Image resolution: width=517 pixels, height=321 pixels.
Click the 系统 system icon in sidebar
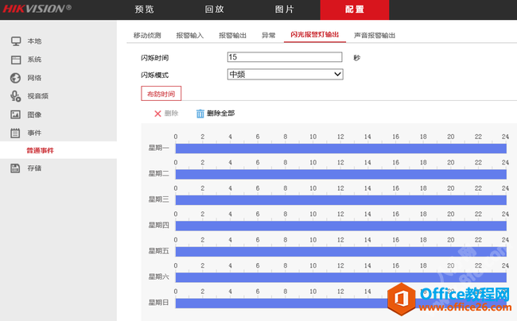(x=16, y=60)
